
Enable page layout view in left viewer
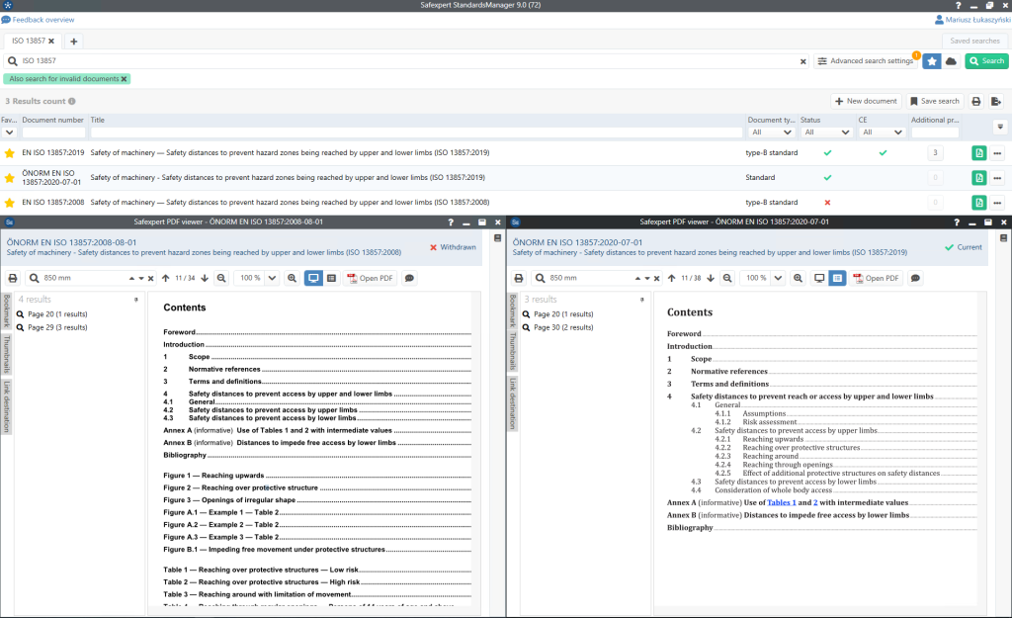pyautogui.click(x=332, y=278)
